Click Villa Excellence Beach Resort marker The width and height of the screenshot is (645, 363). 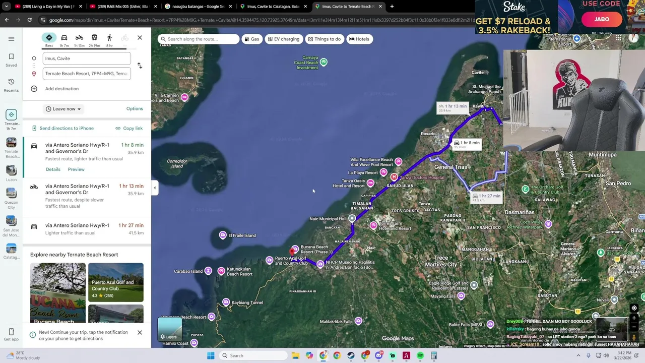click(x=399, y=162)
